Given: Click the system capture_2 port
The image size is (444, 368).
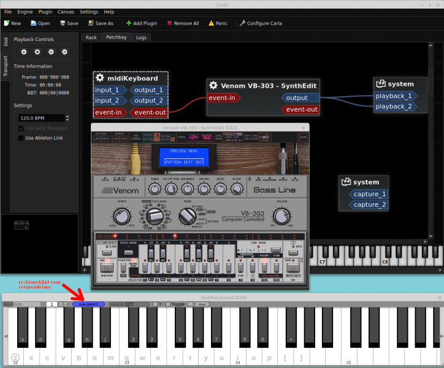Looking at the screenshot, I should point(369,204).
